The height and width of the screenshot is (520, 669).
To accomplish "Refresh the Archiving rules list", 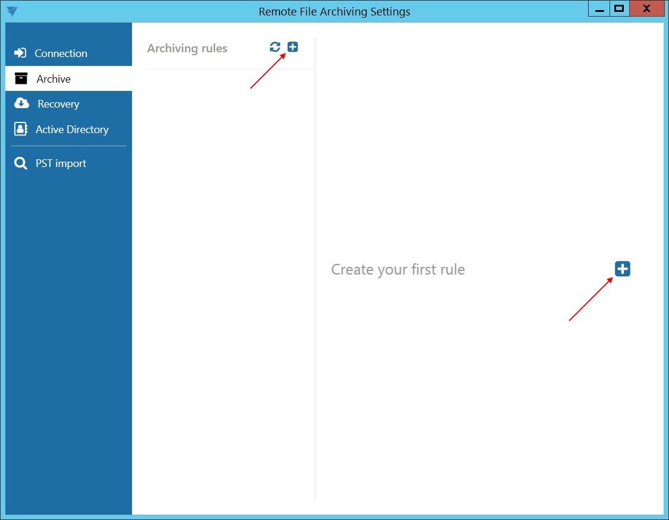I will (x=275, y=47).
